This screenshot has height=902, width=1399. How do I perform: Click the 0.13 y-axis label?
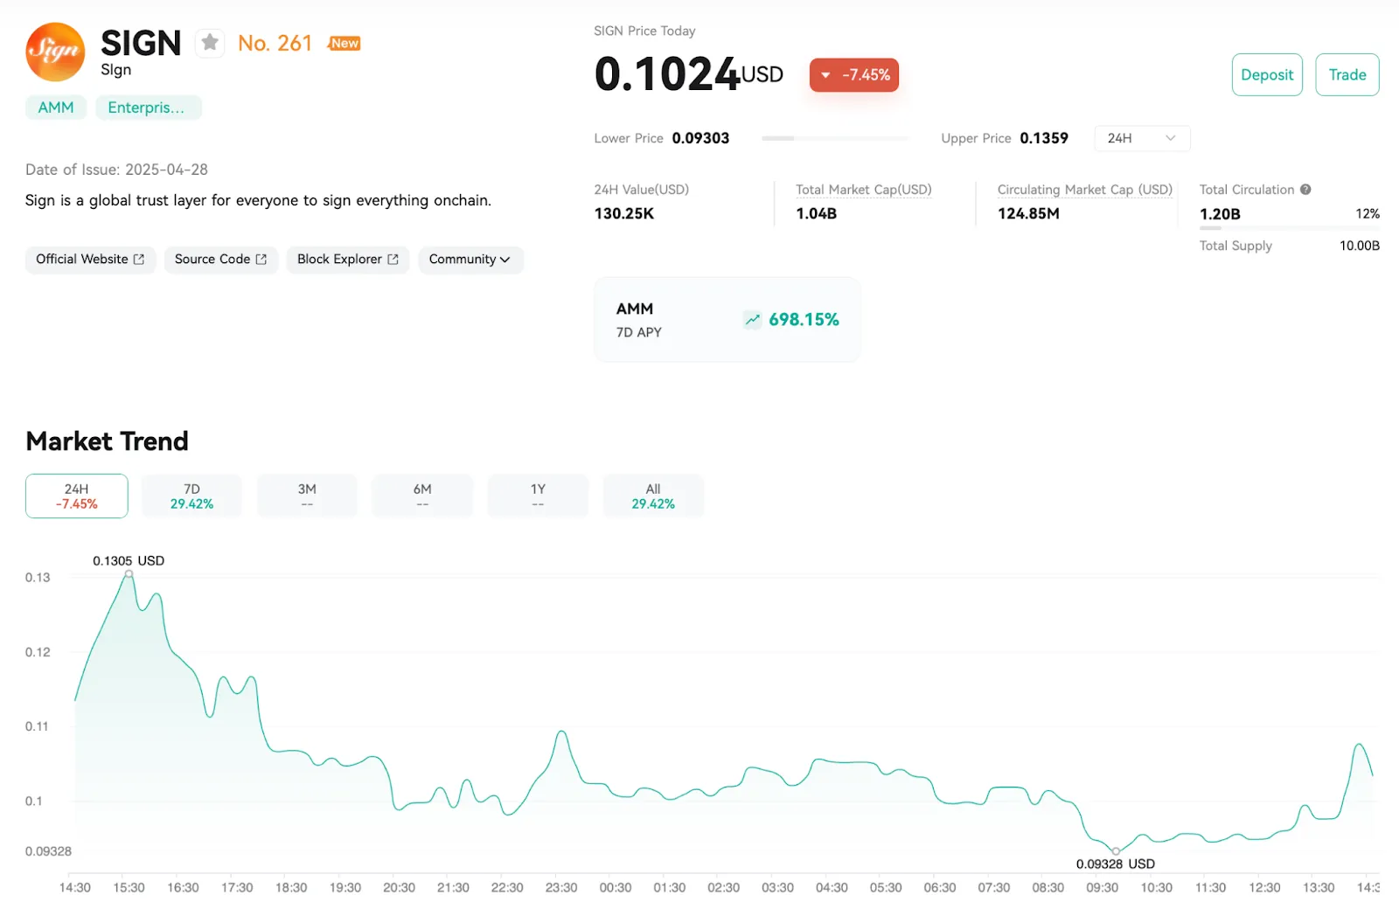[38, 577]
